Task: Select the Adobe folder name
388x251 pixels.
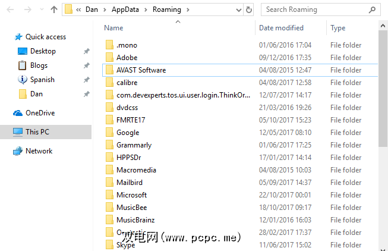Action: click(127, 58)
